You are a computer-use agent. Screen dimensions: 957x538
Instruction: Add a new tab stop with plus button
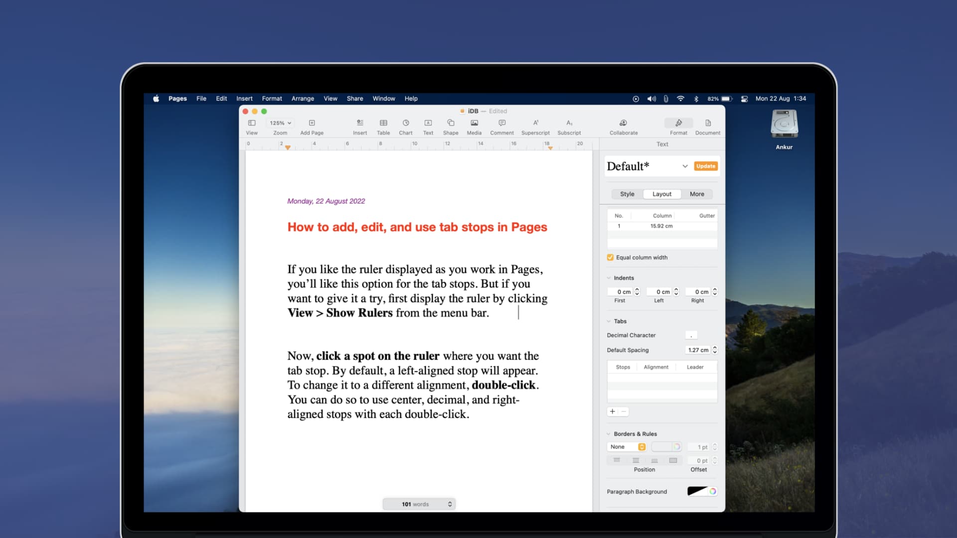613,411
